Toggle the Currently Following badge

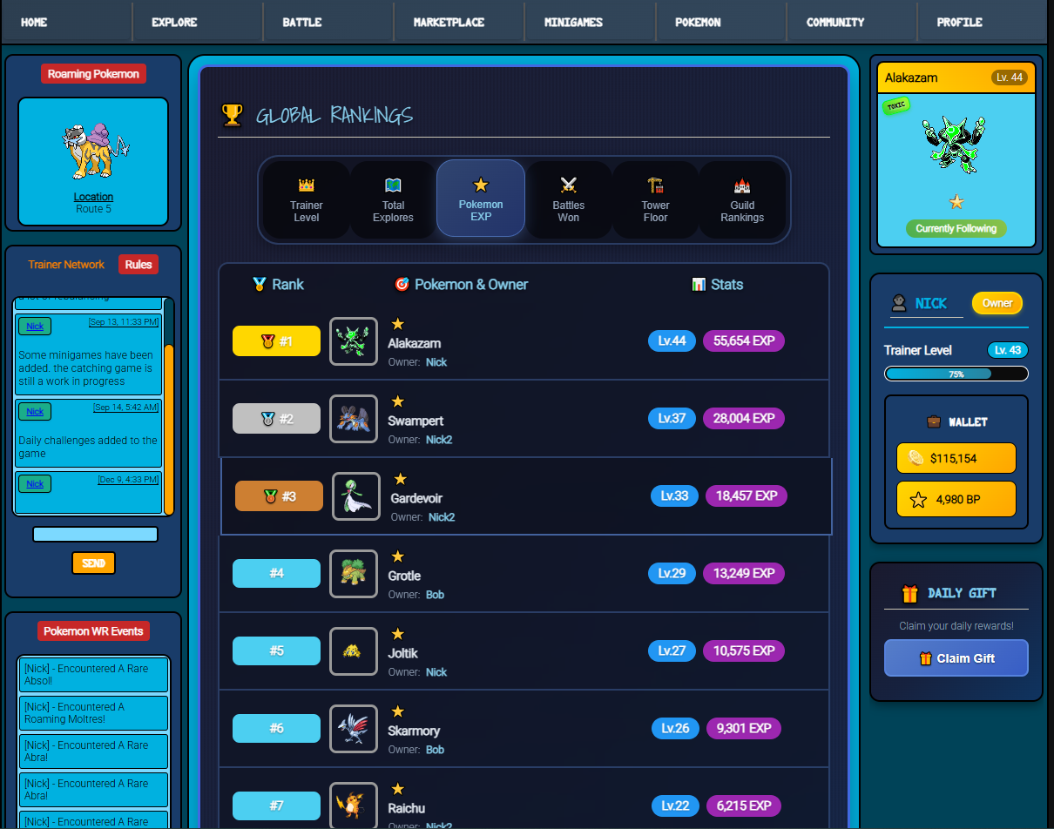[956, 229]
